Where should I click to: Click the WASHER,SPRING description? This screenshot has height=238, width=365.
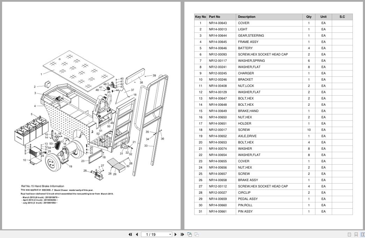251,61
